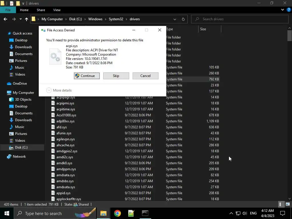The height and width of the screenshot is (219, 292).
Task: Open the Share ribbon tab
Action: point(41,10)
